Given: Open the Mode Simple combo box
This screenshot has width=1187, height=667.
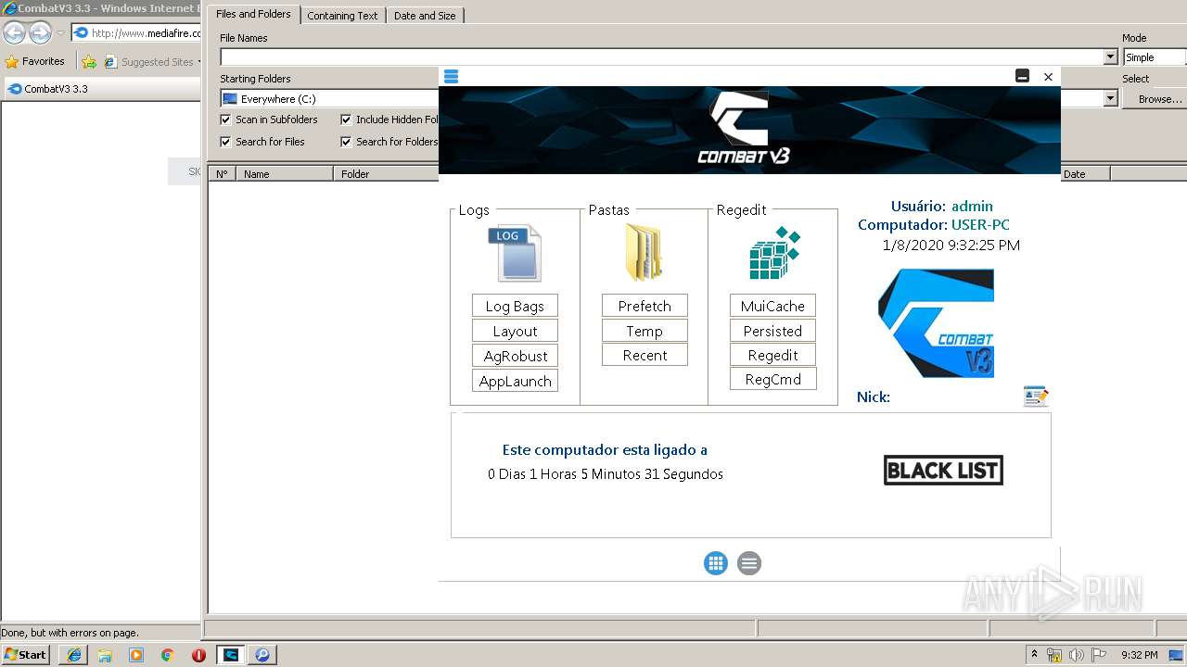Looking at the screenshot, I should pos(1154,57).
